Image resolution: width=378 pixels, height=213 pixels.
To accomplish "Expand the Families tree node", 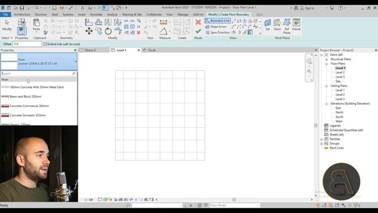I will [321, 140].
